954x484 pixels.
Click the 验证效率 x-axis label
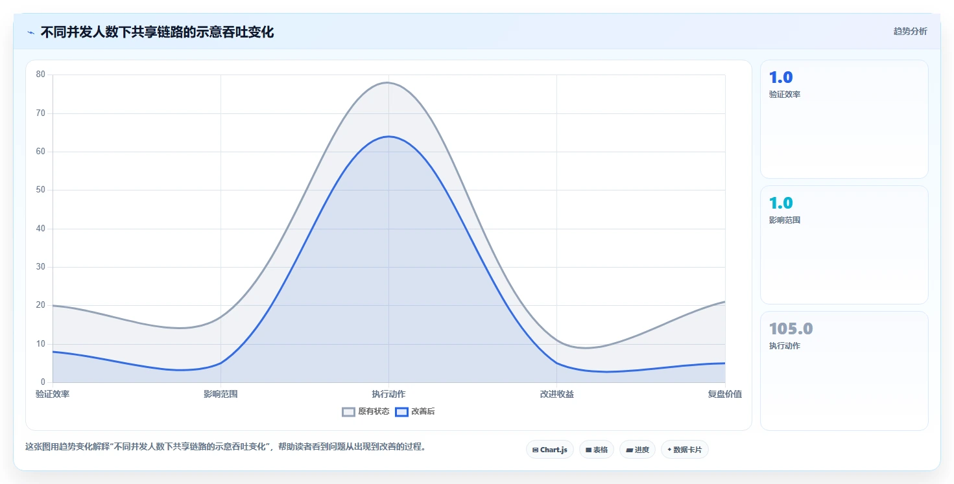point(53,394)
